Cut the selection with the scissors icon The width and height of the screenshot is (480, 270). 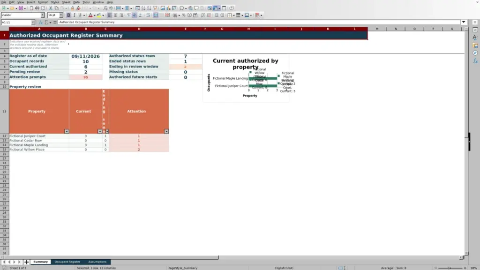51,8
